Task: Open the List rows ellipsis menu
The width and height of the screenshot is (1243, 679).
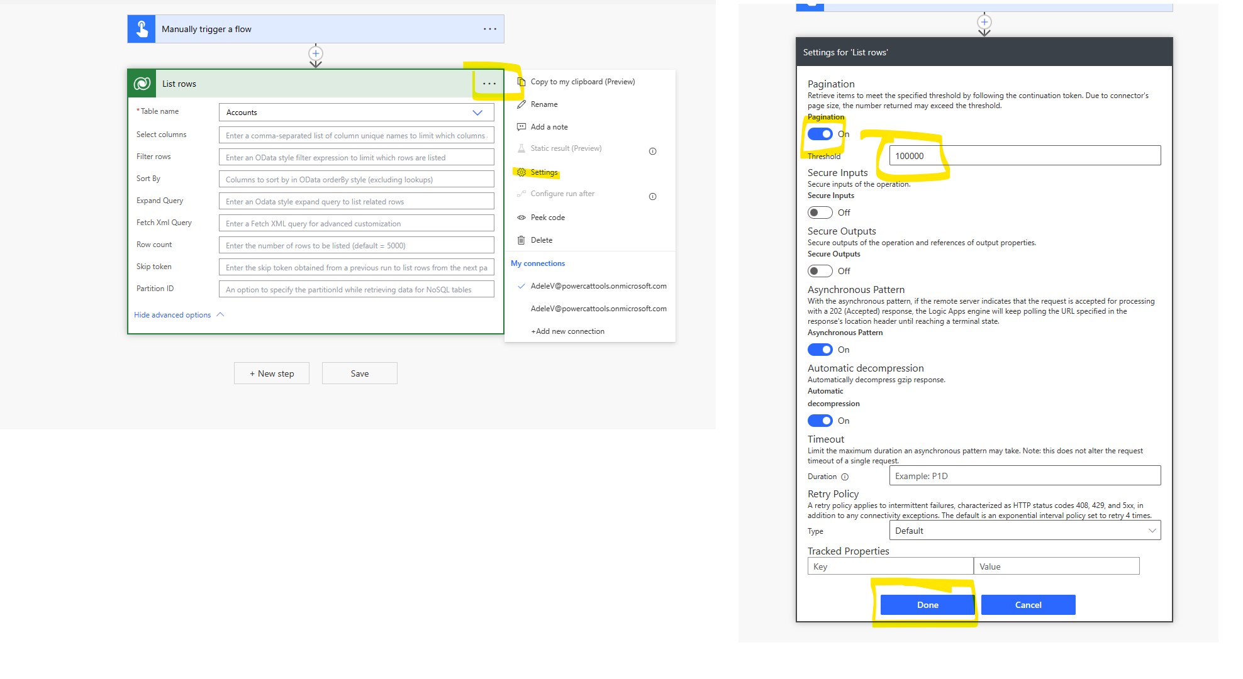Action: [x=489, y=83]
